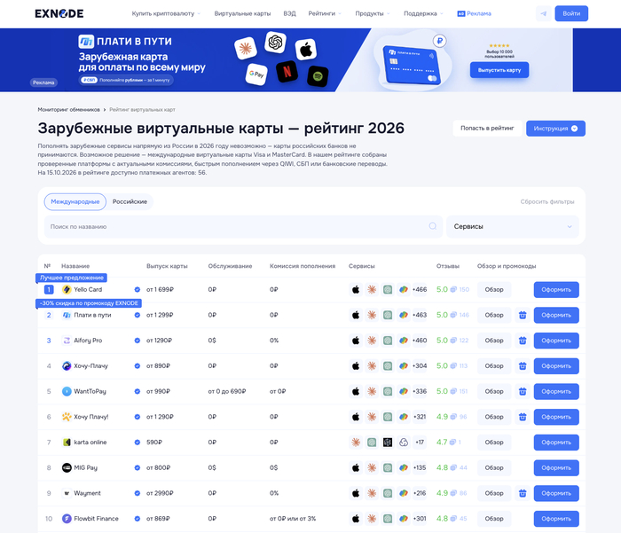Click Flowbit Finance logo icon

click(67, 519)
